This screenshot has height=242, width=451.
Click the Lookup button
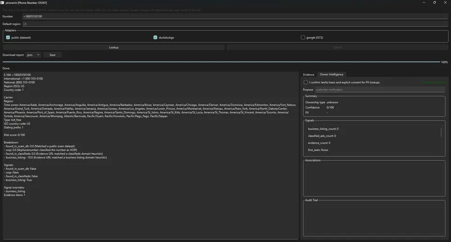[114, 47]
